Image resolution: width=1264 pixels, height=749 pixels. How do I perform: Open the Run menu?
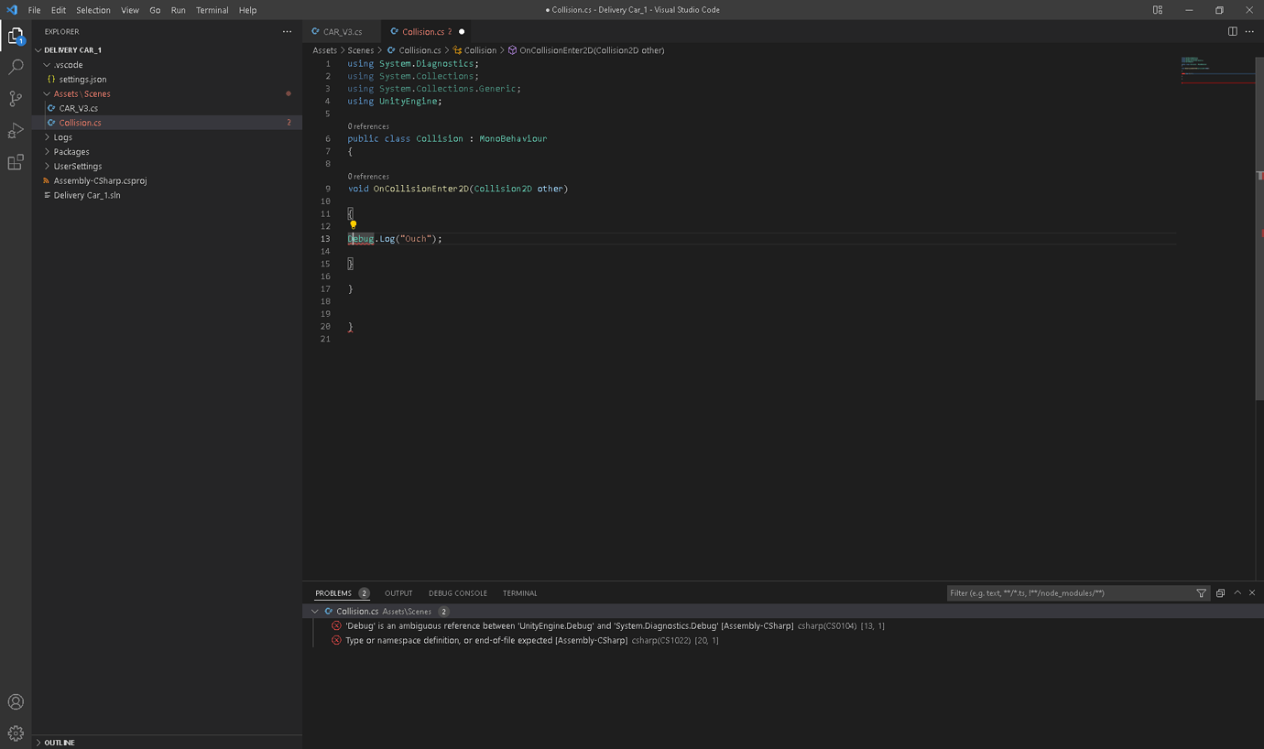coord(178,10)
